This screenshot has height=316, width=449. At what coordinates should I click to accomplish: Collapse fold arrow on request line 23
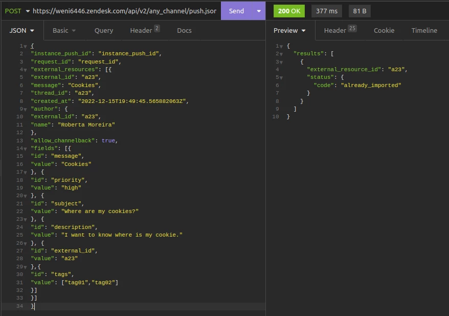pos(26,220)
